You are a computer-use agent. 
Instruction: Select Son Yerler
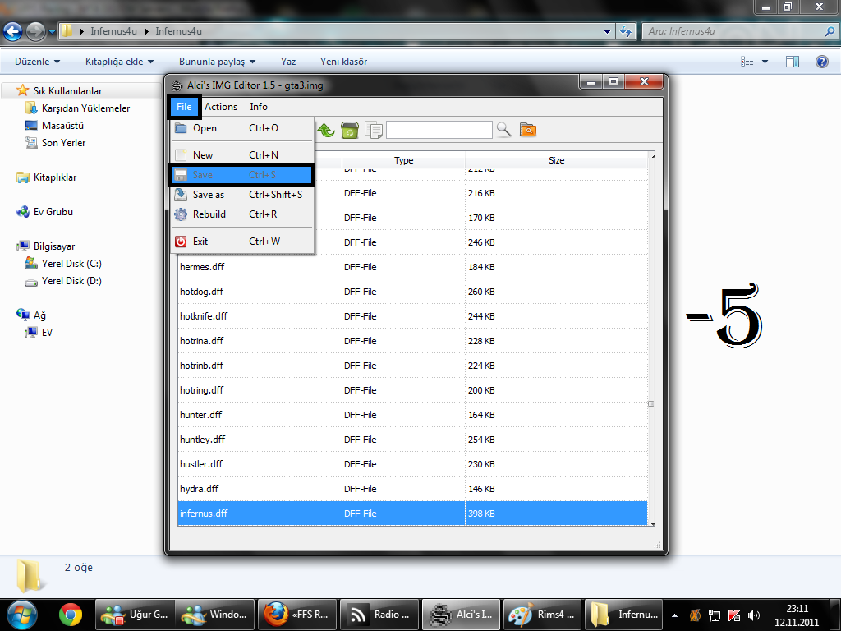[63, 143]
